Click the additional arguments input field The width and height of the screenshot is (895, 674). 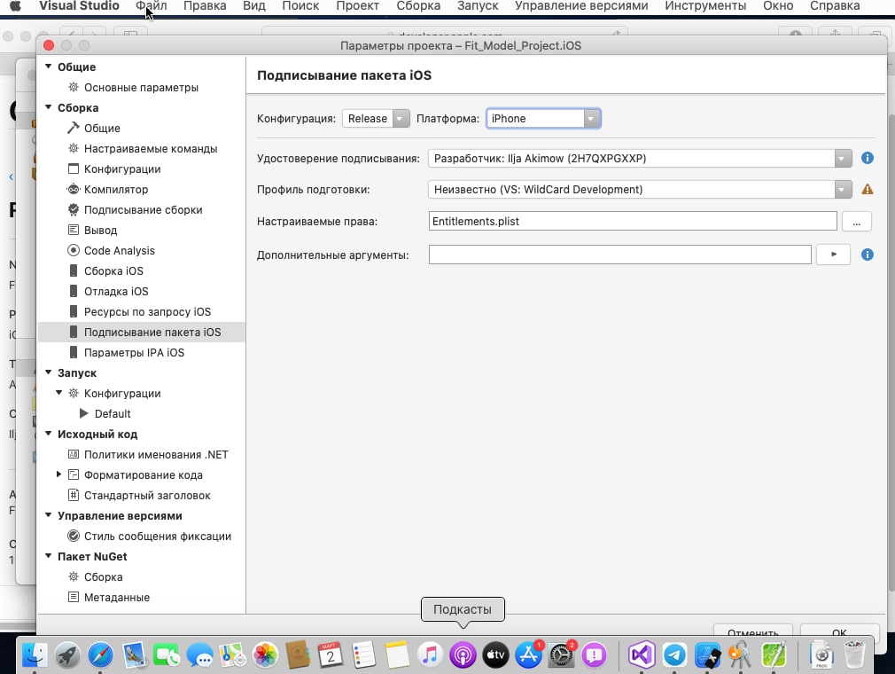(620, 255)
